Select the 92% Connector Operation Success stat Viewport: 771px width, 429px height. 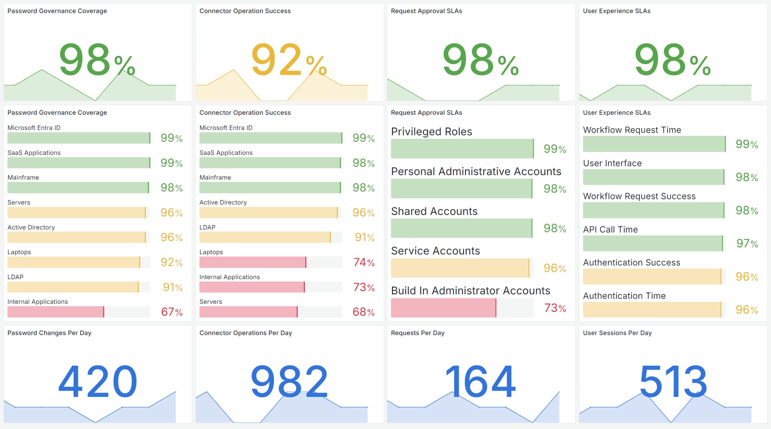(x=289, y=60)
